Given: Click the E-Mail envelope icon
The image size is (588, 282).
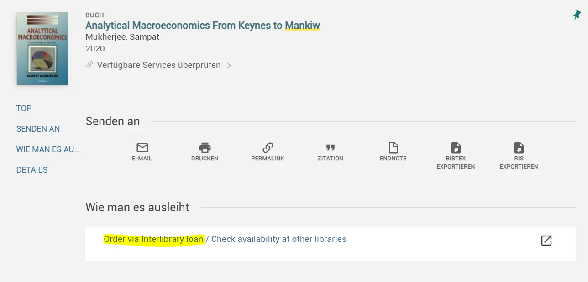Looking at the screenshot, I should pyautogui.click(x=142, y=148).
